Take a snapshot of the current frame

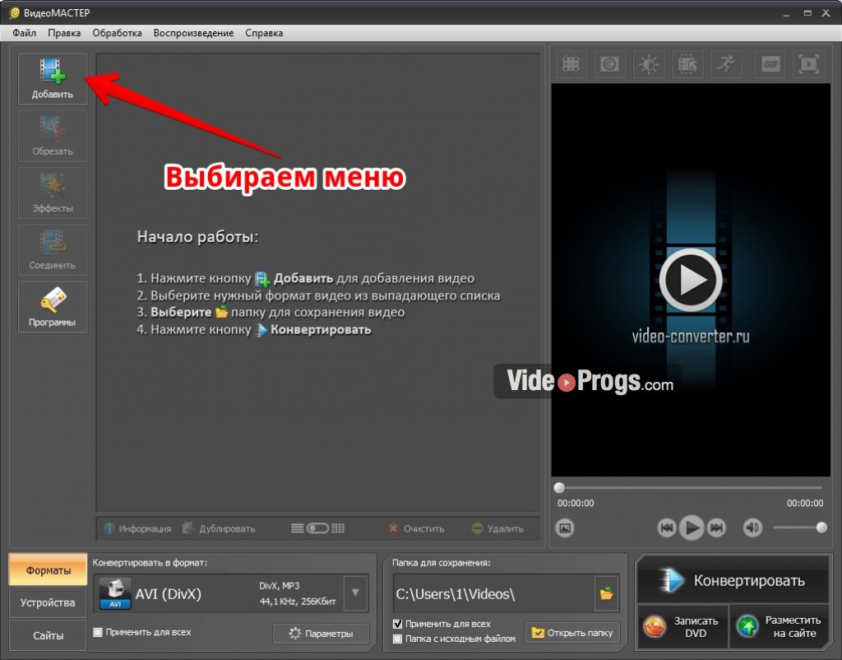click(565, 528)
